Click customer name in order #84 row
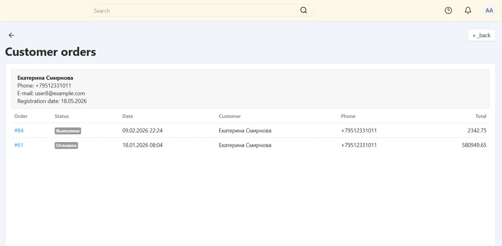The width and height of the screenshot is (502, 246). click(245, 131)
